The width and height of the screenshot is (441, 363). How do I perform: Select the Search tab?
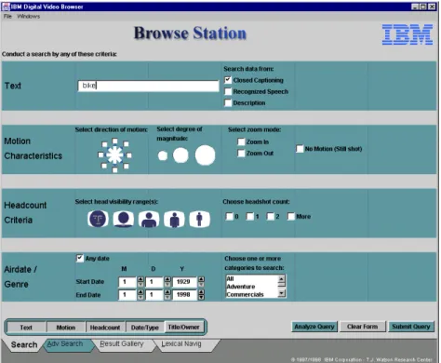point(24,344)
